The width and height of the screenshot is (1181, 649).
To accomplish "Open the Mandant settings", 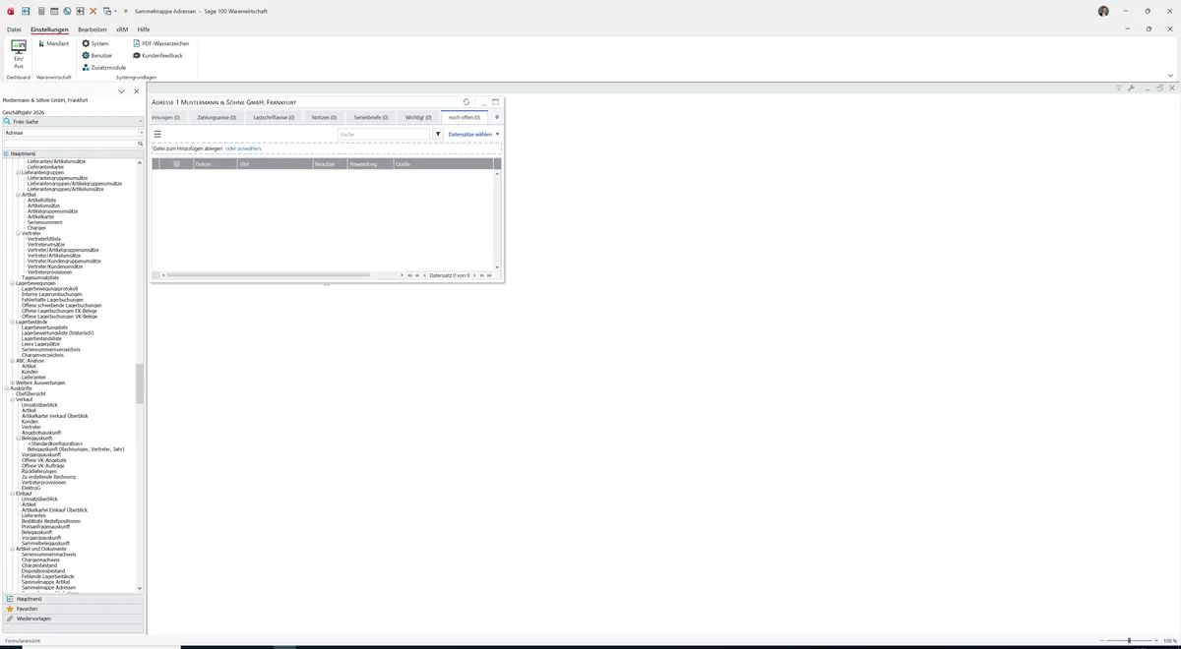I will coord(53,44).
